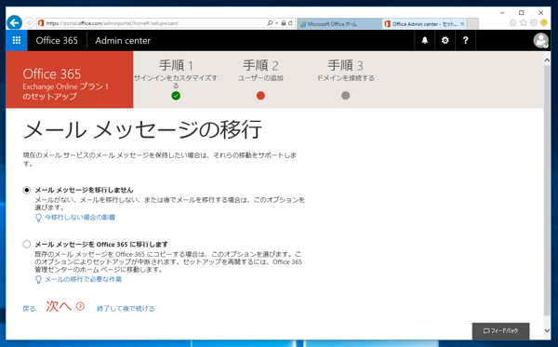Switch to the Microsoft Office ホーム tab

coord(339,24)
